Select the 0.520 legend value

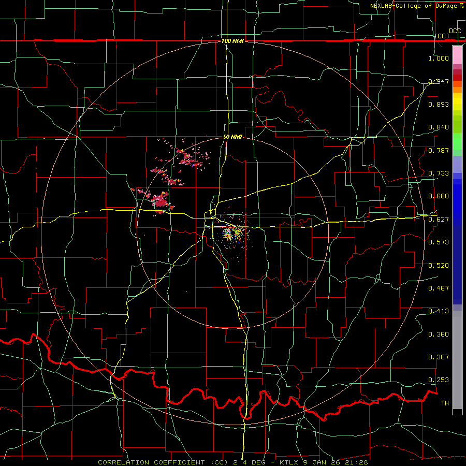(439, 266)
